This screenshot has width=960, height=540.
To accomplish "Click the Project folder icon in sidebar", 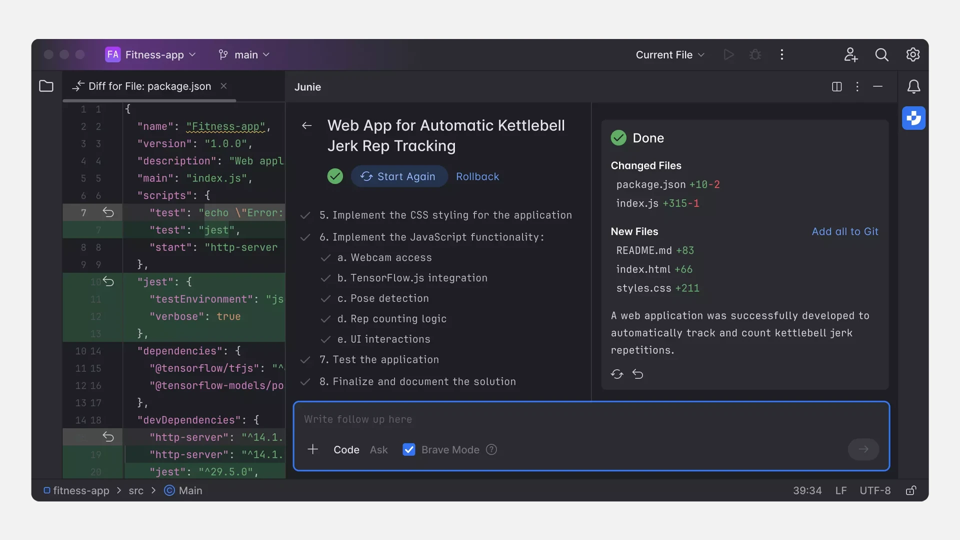I will 46,86.
